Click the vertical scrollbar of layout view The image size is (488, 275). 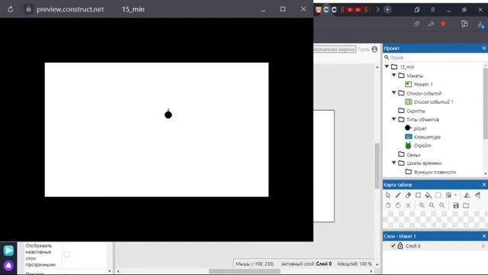377,165
